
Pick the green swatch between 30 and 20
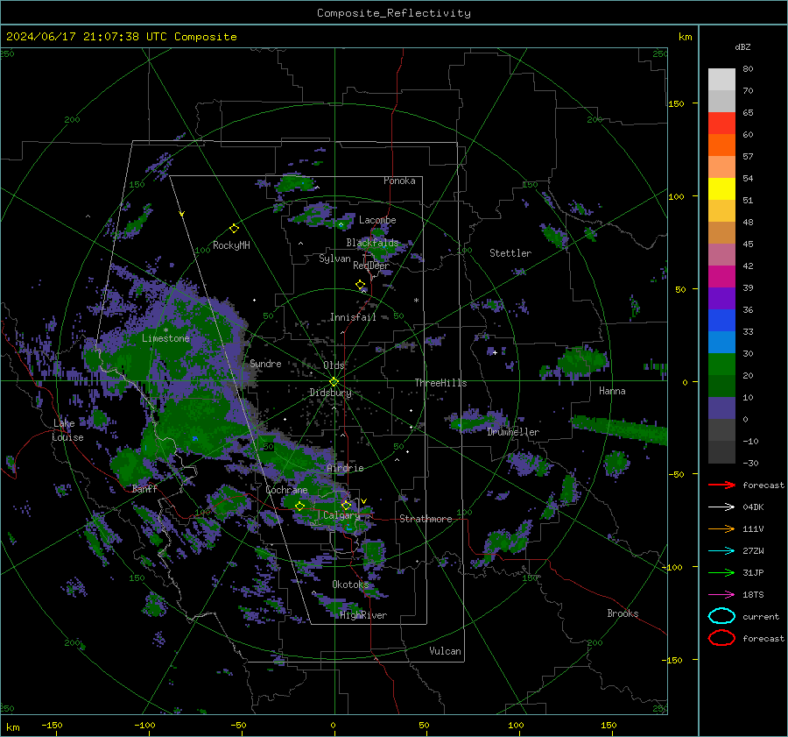[721, 365]
